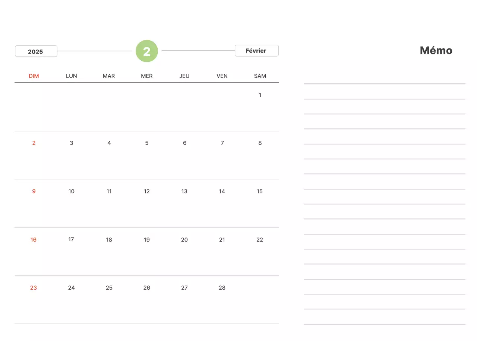Select red Sunday date 23
This screenshot has height=341, width=477.
click(x=34, y=288)
